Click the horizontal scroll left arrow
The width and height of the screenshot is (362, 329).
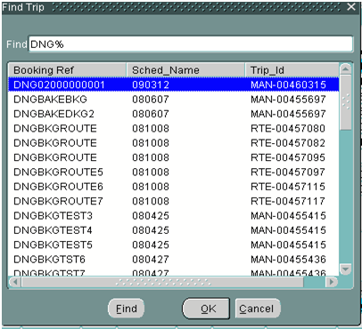[x=15, y=282]
